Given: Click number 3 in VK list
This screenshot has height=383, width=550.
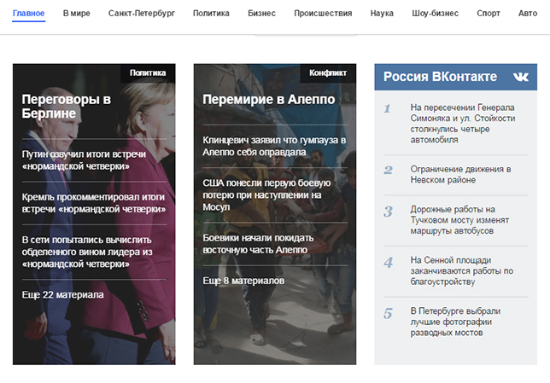Looking at the screenshot, I should tap(388, 212).
